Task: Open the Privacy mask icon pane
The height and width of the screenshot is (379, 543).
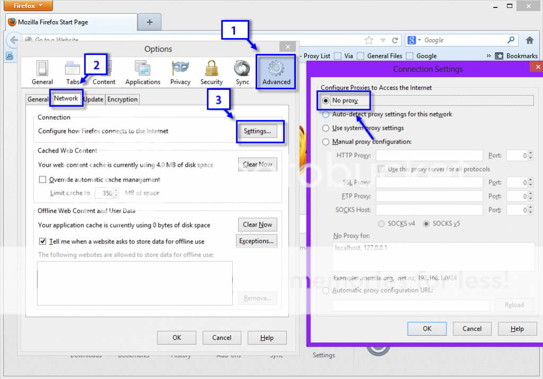Action: [x=180, y=73]
